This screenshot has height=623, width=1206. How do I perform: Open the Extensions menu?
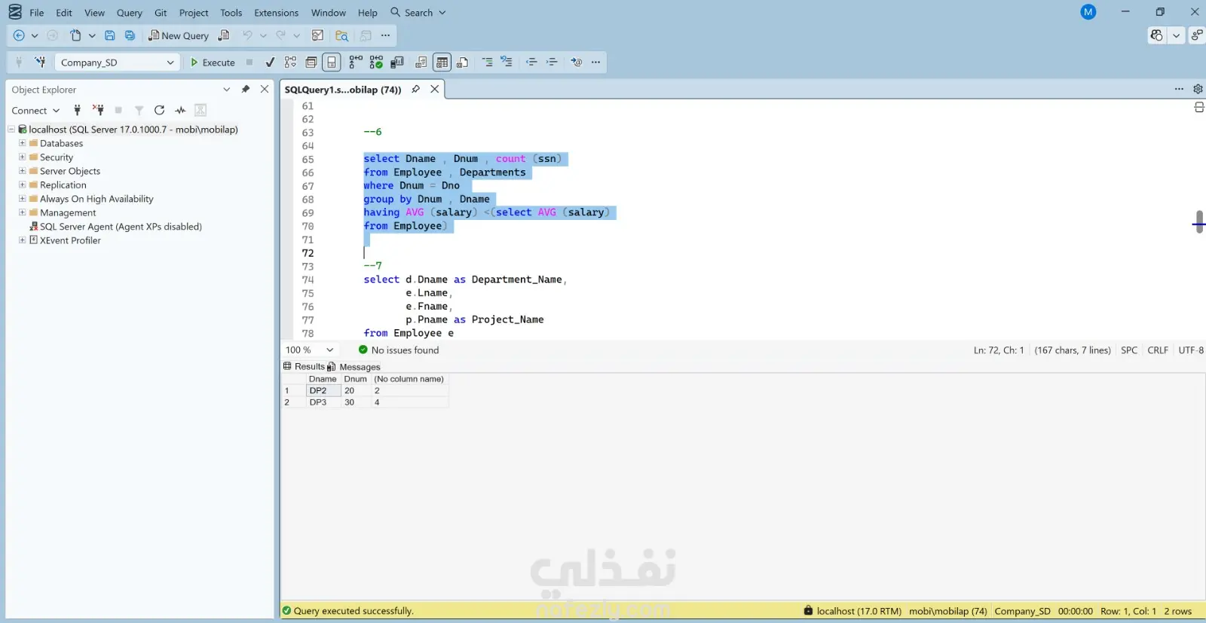pos(277,13)
